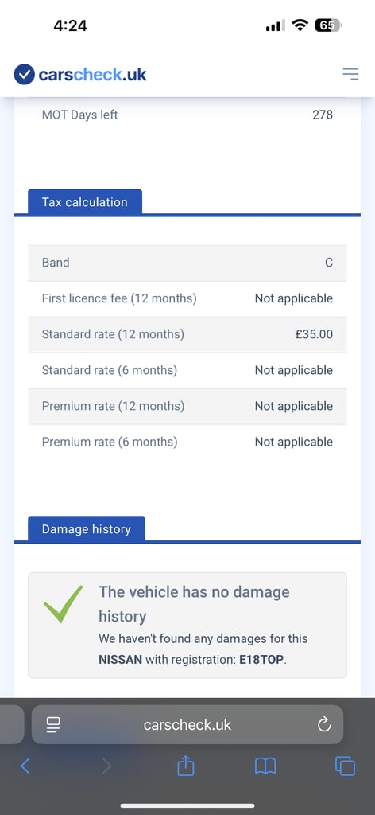Open page reader settings icon in address bar
The width and height of the screenshot is (375, 815).
pyautogui.click(x=53, y=724)
